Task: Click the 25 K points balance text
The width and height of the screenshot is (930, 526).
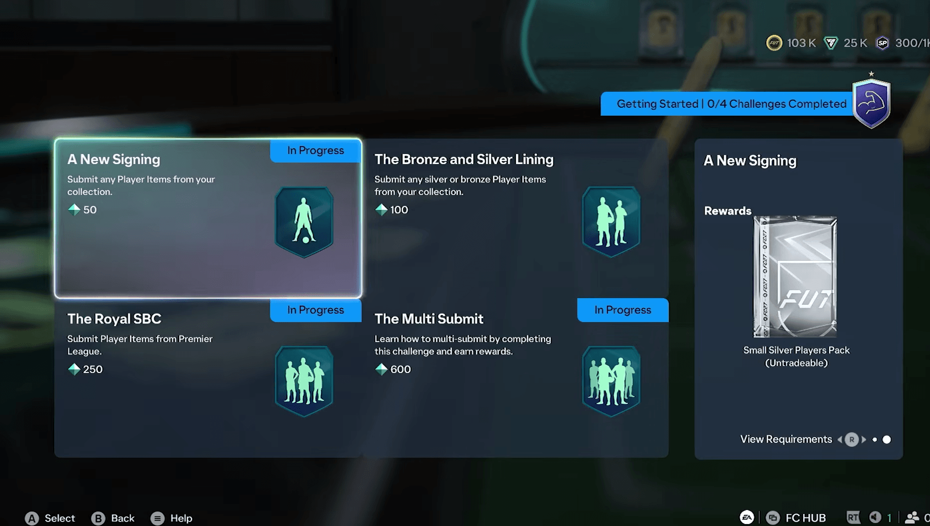Action: coord(855,43)
